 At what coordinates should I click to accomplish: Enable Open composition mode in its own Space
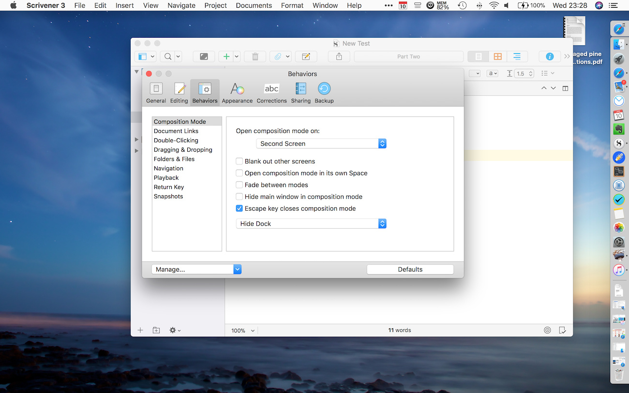239,173
